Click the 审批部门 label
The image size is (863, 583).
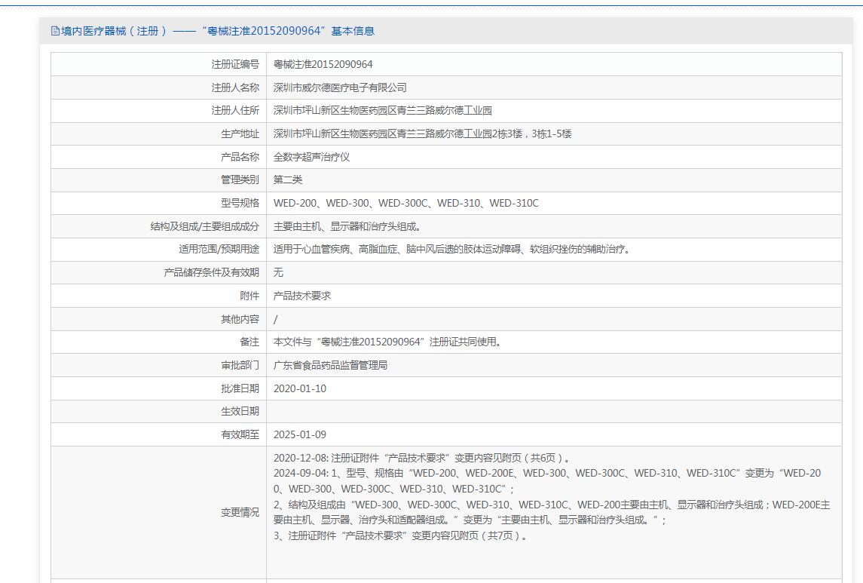click(x=240, y=365)
